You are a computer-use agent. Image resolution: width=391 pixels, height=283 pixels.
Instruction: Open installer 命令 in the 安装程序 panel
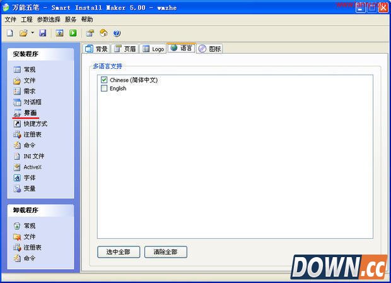pyautogui.click(x=24, y=145)
